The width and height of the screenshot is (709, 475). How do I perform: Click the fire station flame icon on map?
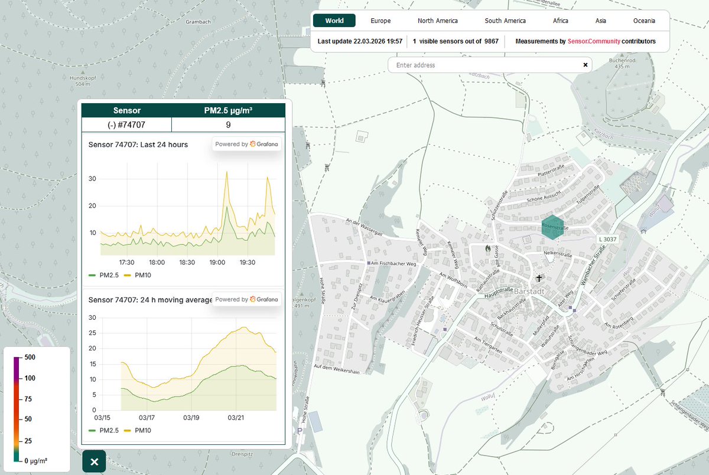[487, 250]
